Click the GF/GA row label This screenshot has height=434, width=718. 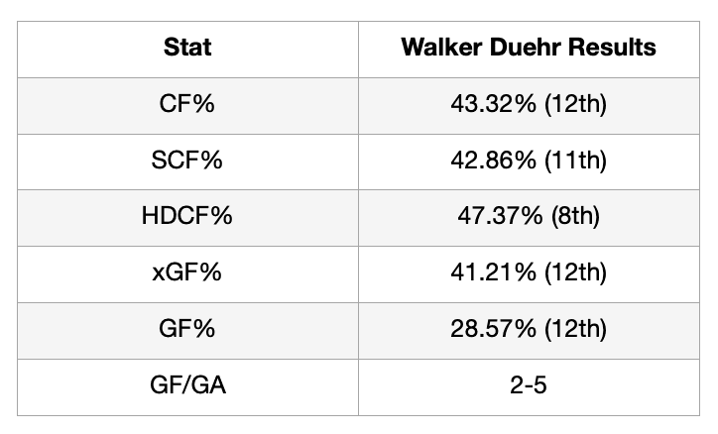186,381
